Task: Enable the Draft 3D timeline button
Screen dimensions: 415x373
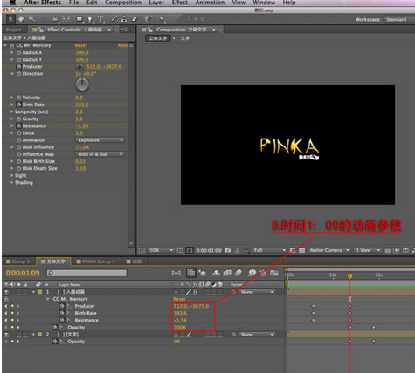Action: (x=203, y=273)
